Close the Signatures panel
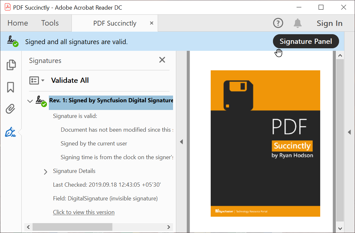 pos(162,60)
